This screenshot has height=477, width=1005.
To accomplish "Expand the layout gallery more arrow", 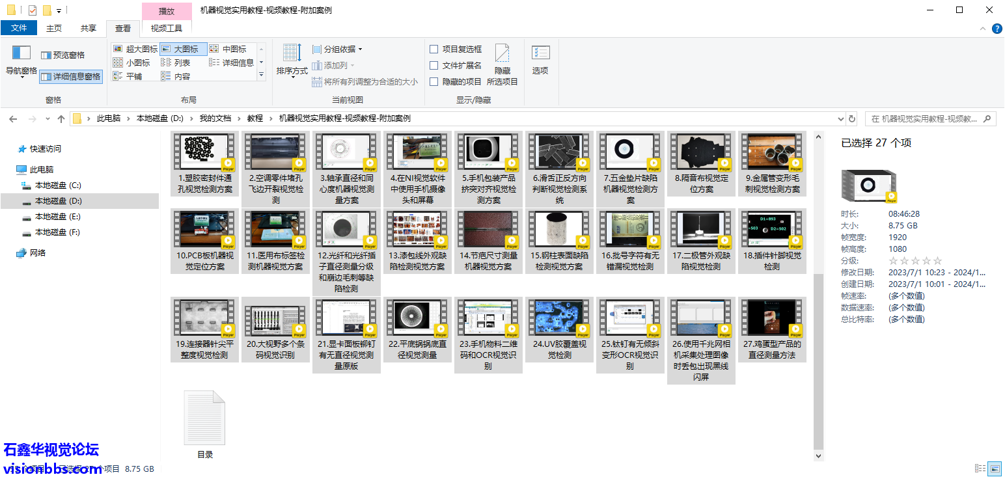I will click(x=262, y=75).
